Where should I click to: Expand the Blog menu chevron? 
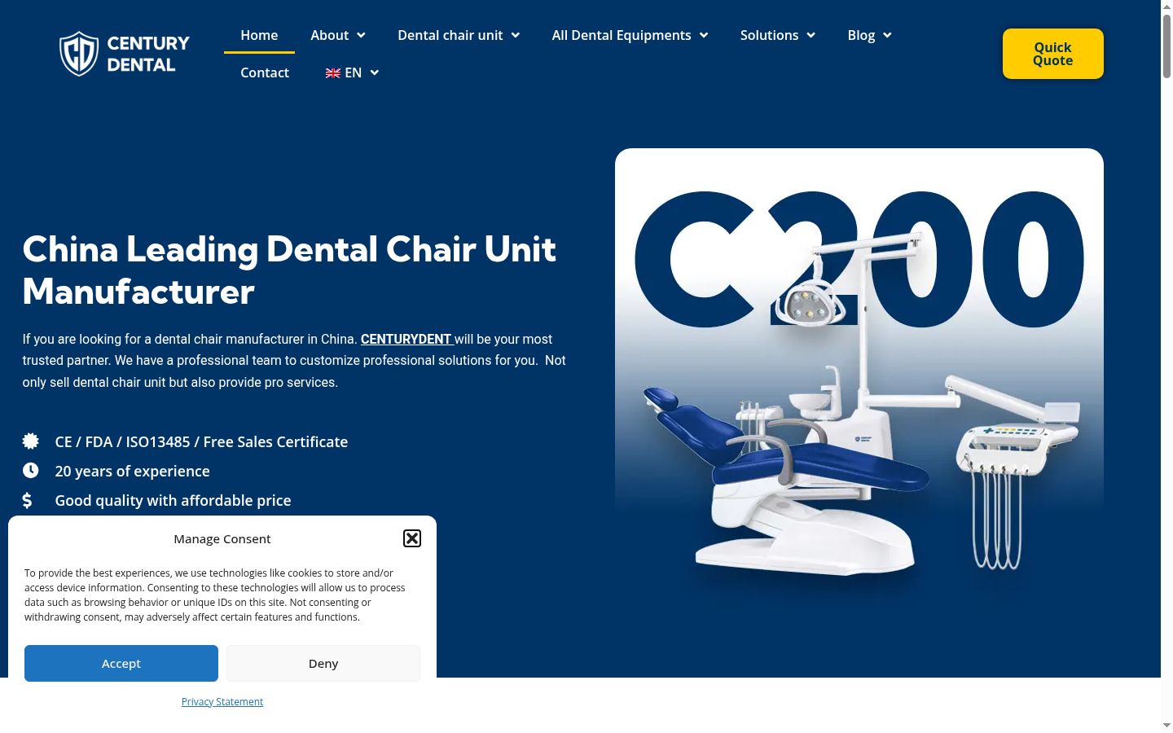tap(888, 35)
